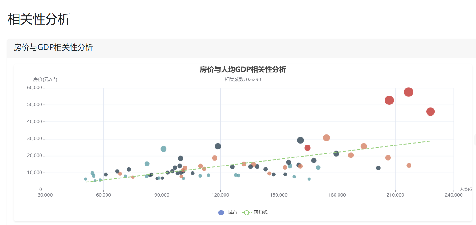Click the x-axis label 210,000
This screenshot has height=225, width=476.
pyautogui.click(x=395, y=195)
